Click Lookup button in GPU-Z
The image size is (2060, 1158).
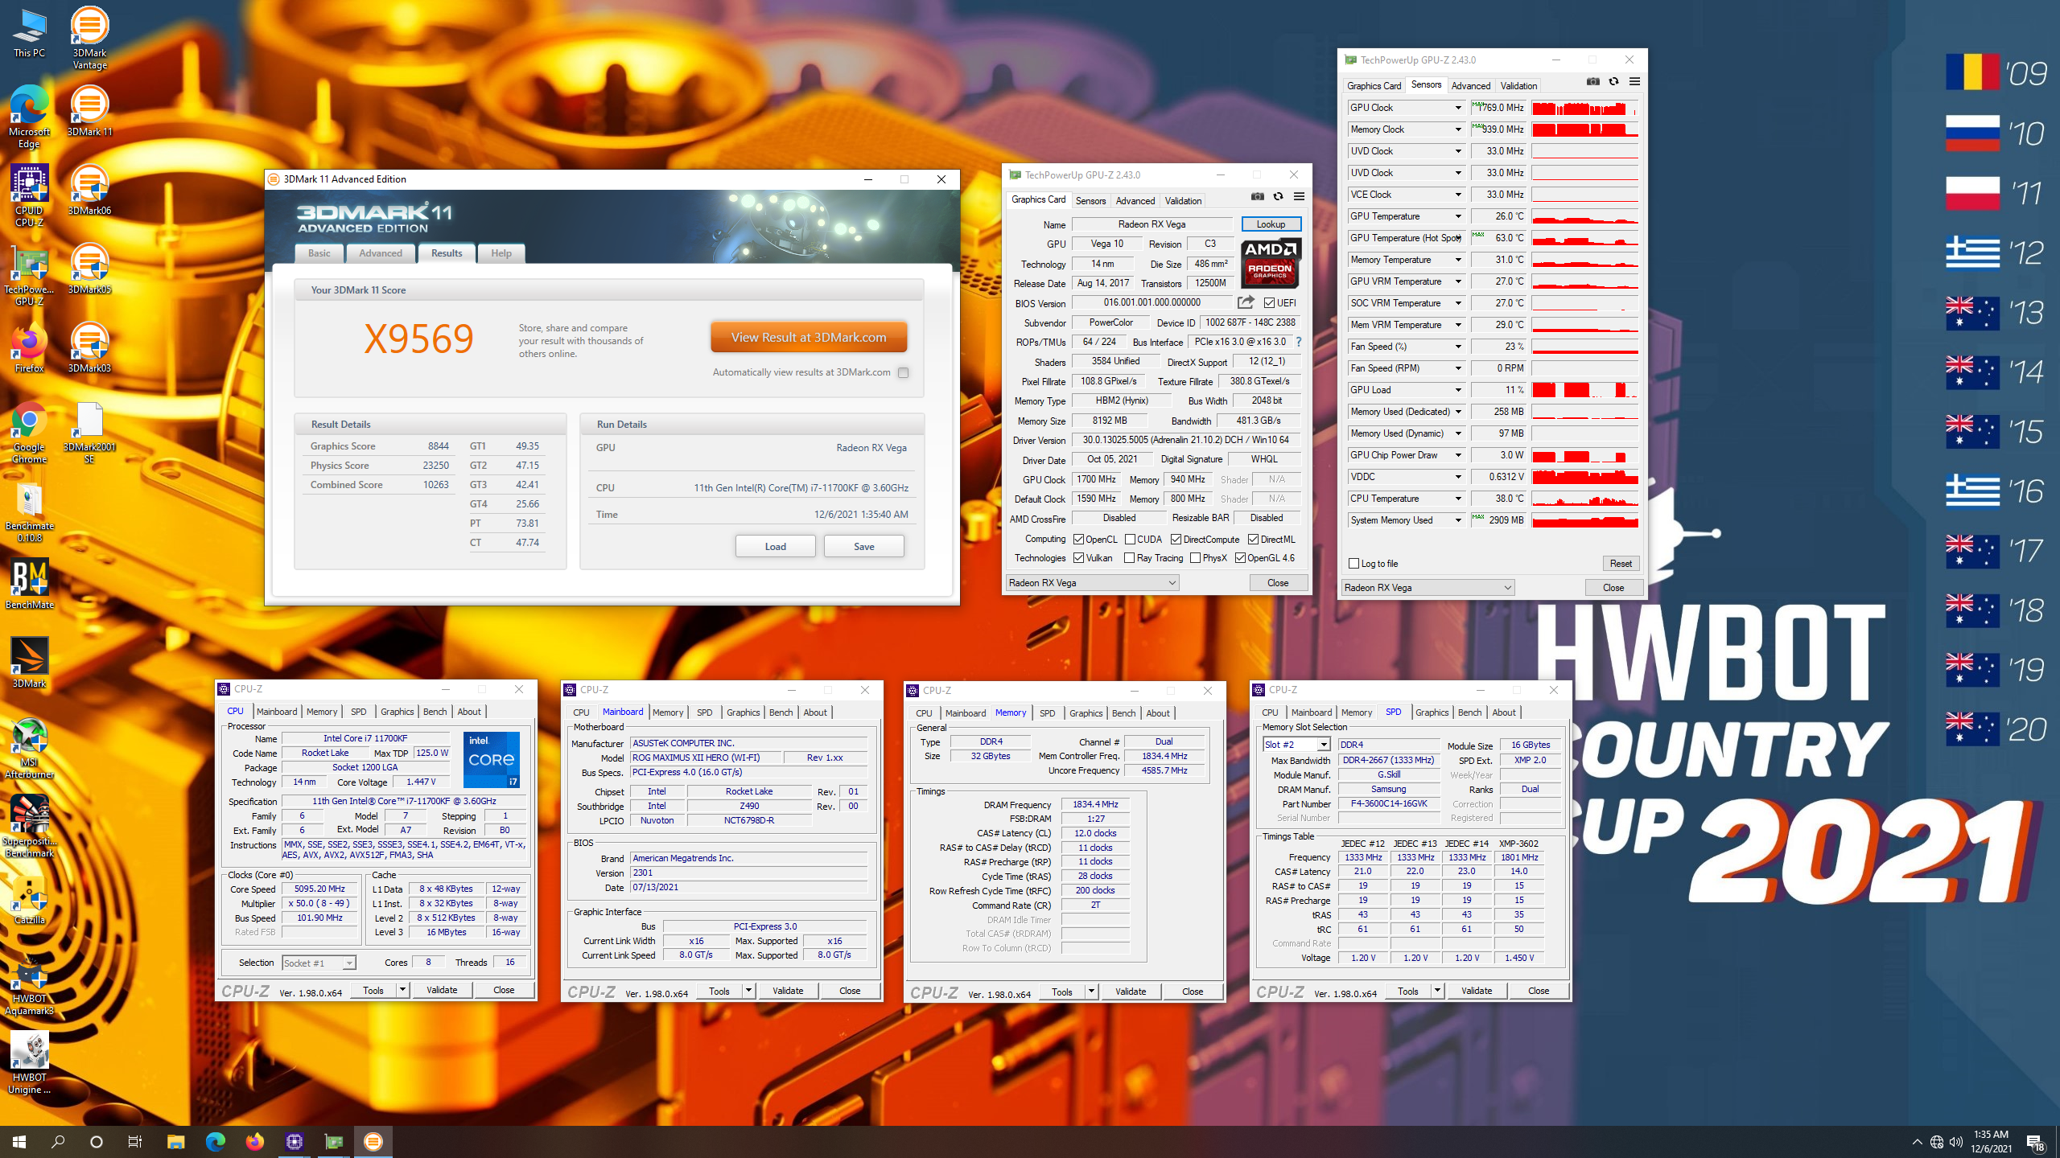pos(1271,224)
